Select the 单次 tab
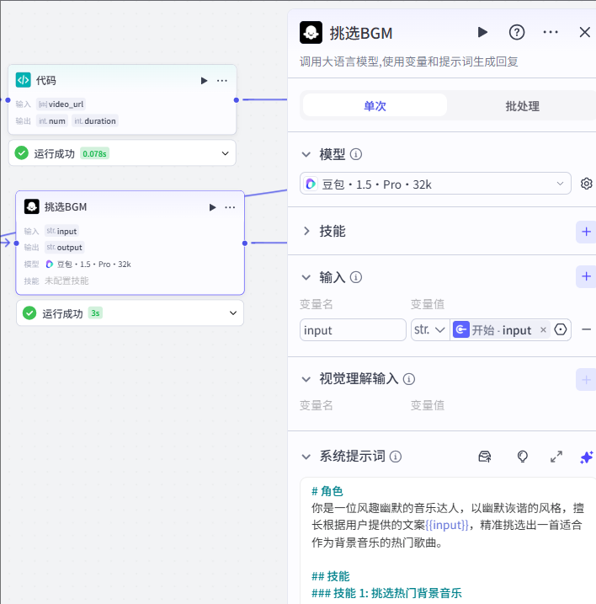The image size is (596, 604). [375, 106]
